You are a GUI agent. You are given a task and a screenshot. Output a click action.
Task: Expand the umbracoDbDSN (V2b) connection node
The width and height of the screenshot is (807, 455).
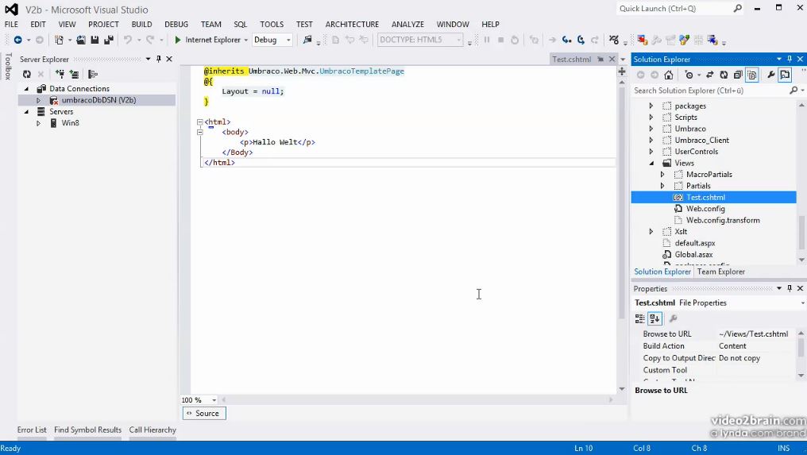38,100
